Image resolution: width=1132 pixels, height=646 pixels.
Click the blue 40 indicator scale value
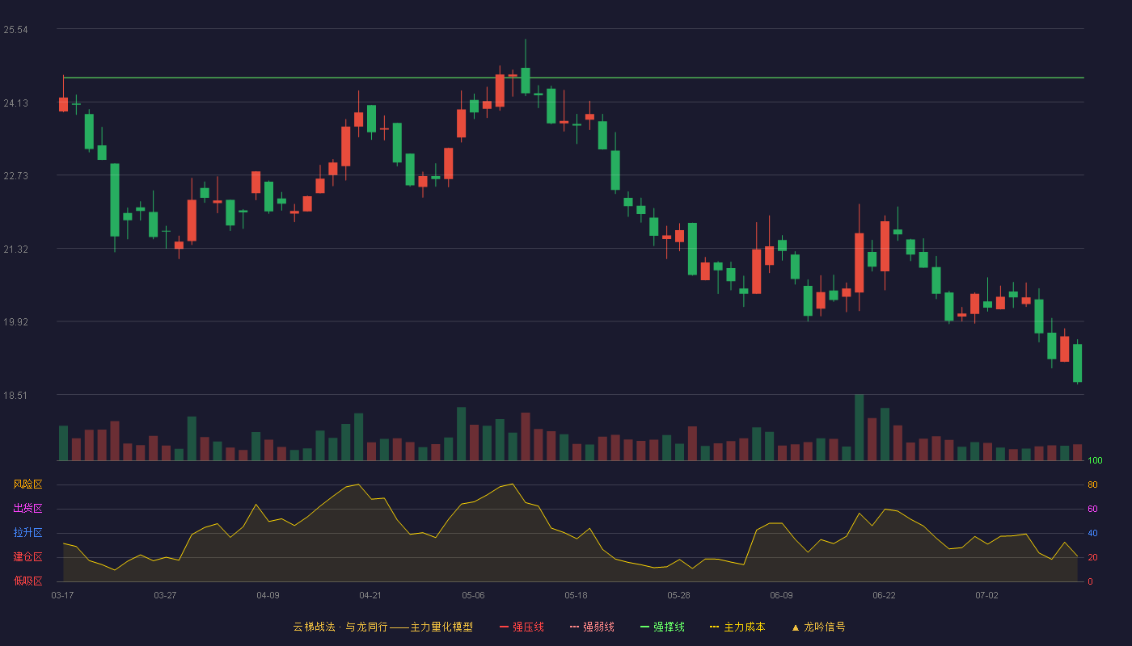coord(1092,534)
